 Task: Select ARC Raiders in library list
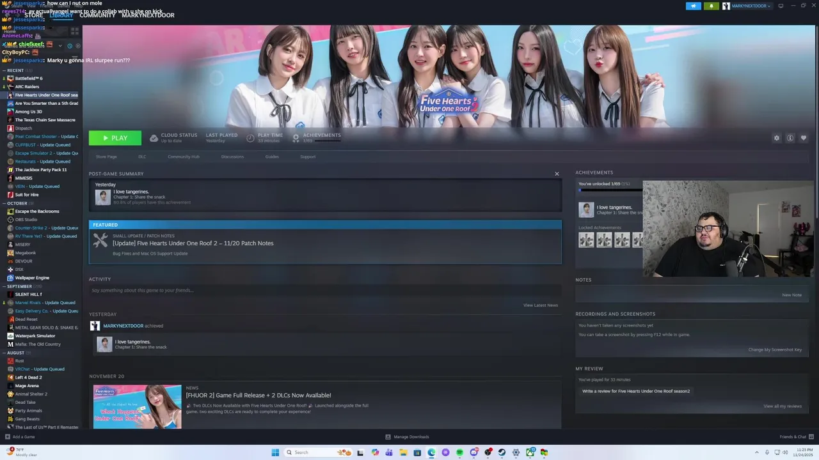click(x=27, y=87)
